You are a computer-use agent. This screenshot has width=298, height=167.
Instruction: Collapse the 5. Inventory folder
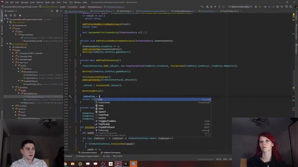click(13, 87)
